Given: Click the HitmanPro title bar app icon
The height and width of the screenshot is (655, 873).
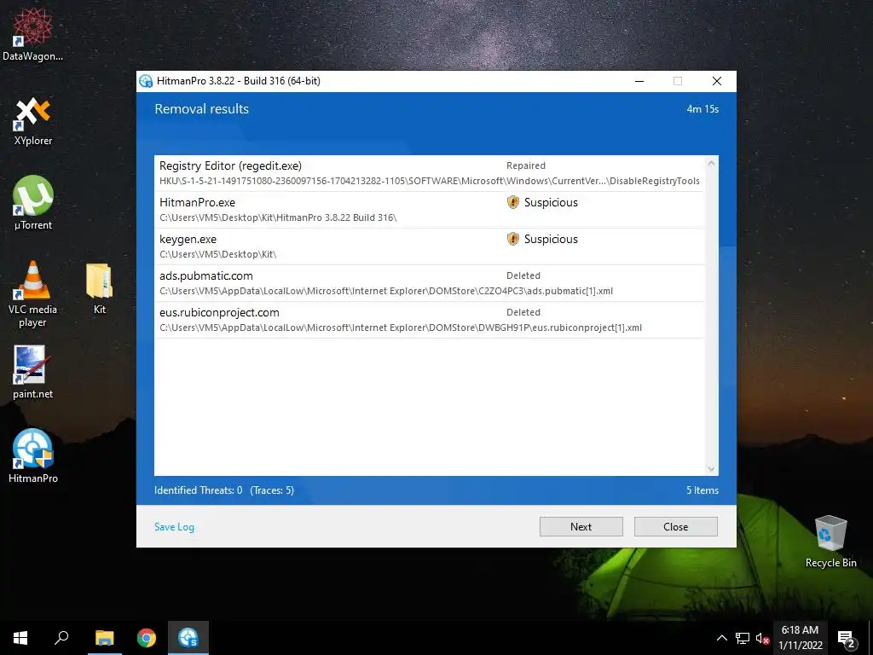Looking at the screenshot, I should [146, 81].
